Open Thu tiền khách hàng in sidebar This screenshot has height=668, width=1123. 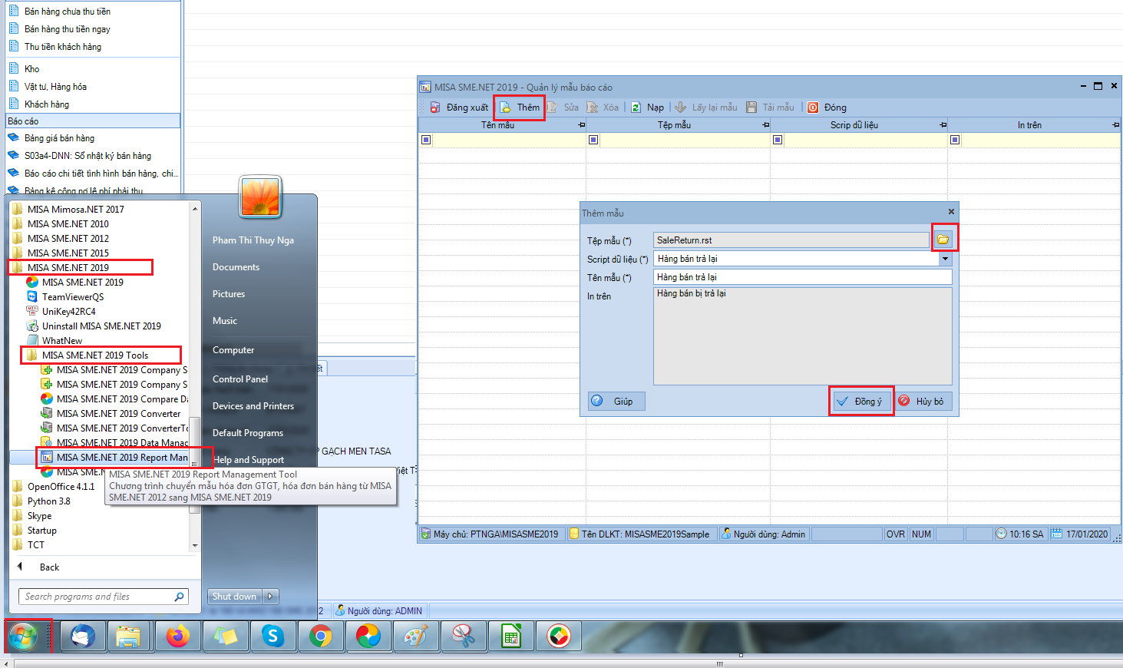coord(62,47)
